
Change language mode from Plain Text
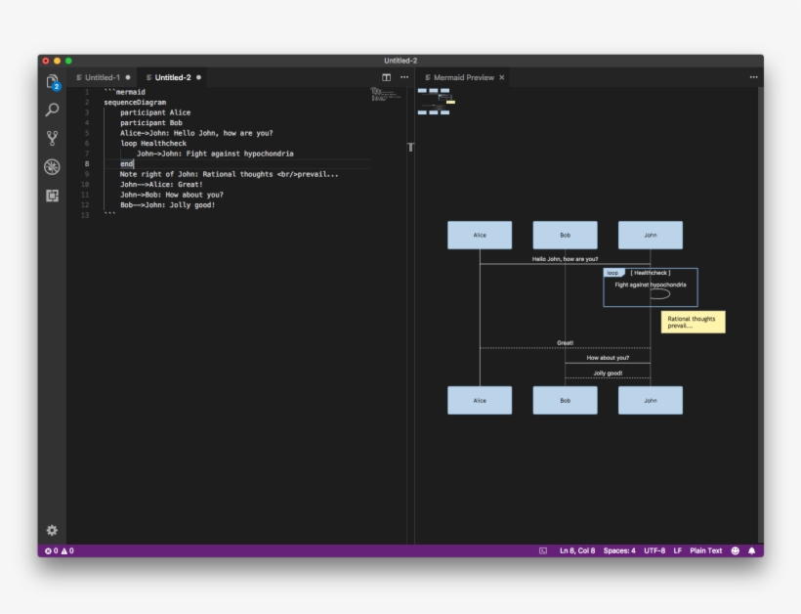705,550
